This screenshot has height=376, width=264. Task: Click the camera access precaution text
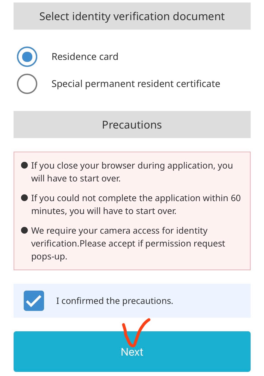(128, 243)
